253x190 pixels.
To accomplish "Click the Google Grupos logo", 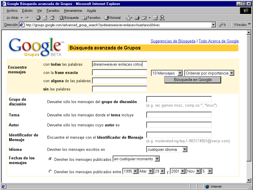I will point(36,47).
